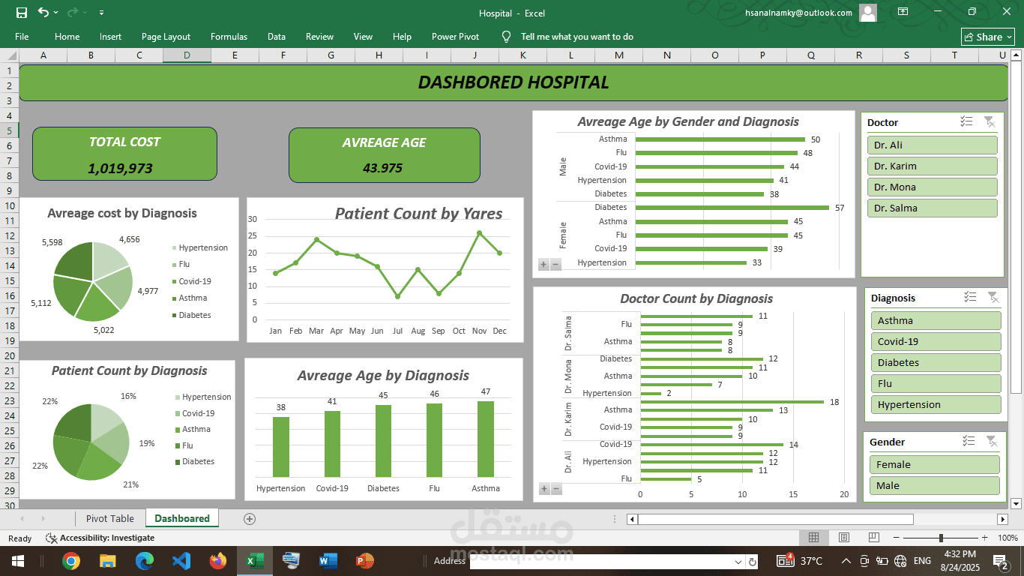1024x576 pixels.
Task: Open the Home ribbon tab
Action: (x=67, y=37)
